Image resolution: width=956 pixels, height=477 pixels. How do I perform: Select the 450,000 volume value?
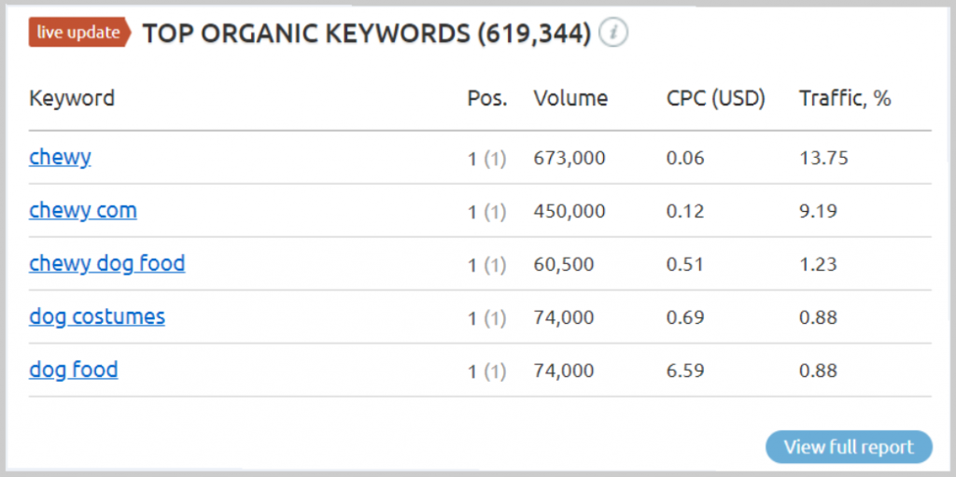point(569,212)
